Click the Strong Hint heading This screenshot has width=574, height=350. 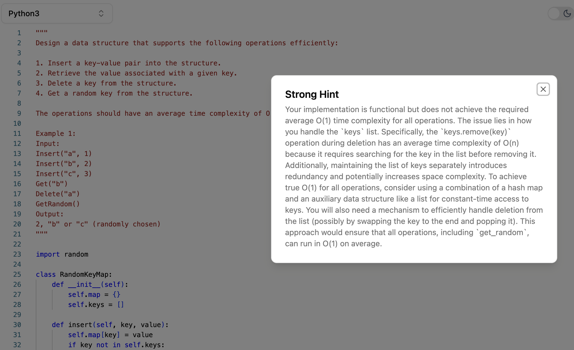click(312, 94)
